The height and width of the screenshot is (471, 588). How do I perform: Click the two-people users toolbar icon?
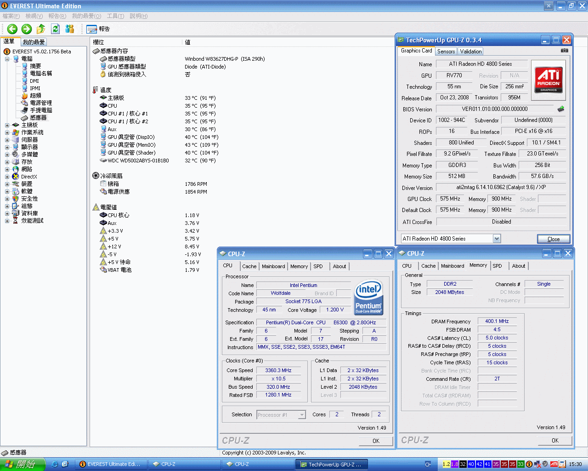(x=70, y=29)
